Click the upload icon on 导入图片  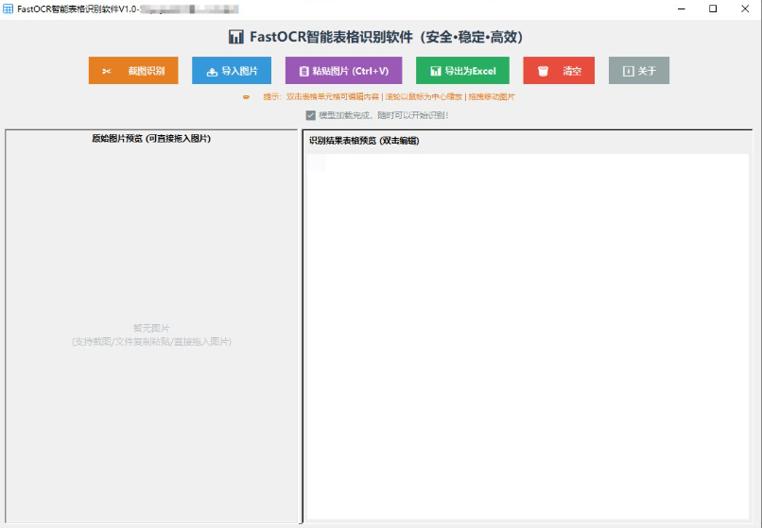click(212, 72)
